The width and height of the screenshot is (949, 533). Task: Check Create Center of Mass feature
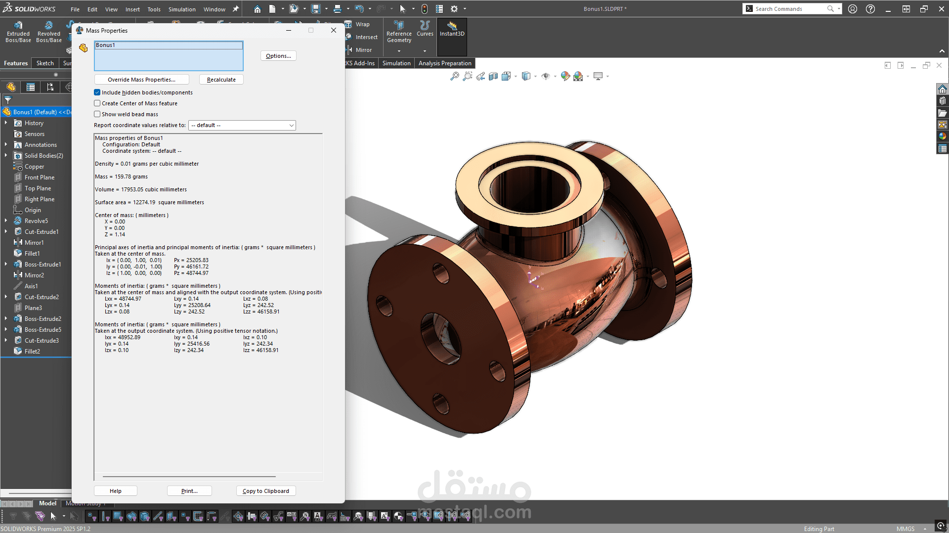97,103
